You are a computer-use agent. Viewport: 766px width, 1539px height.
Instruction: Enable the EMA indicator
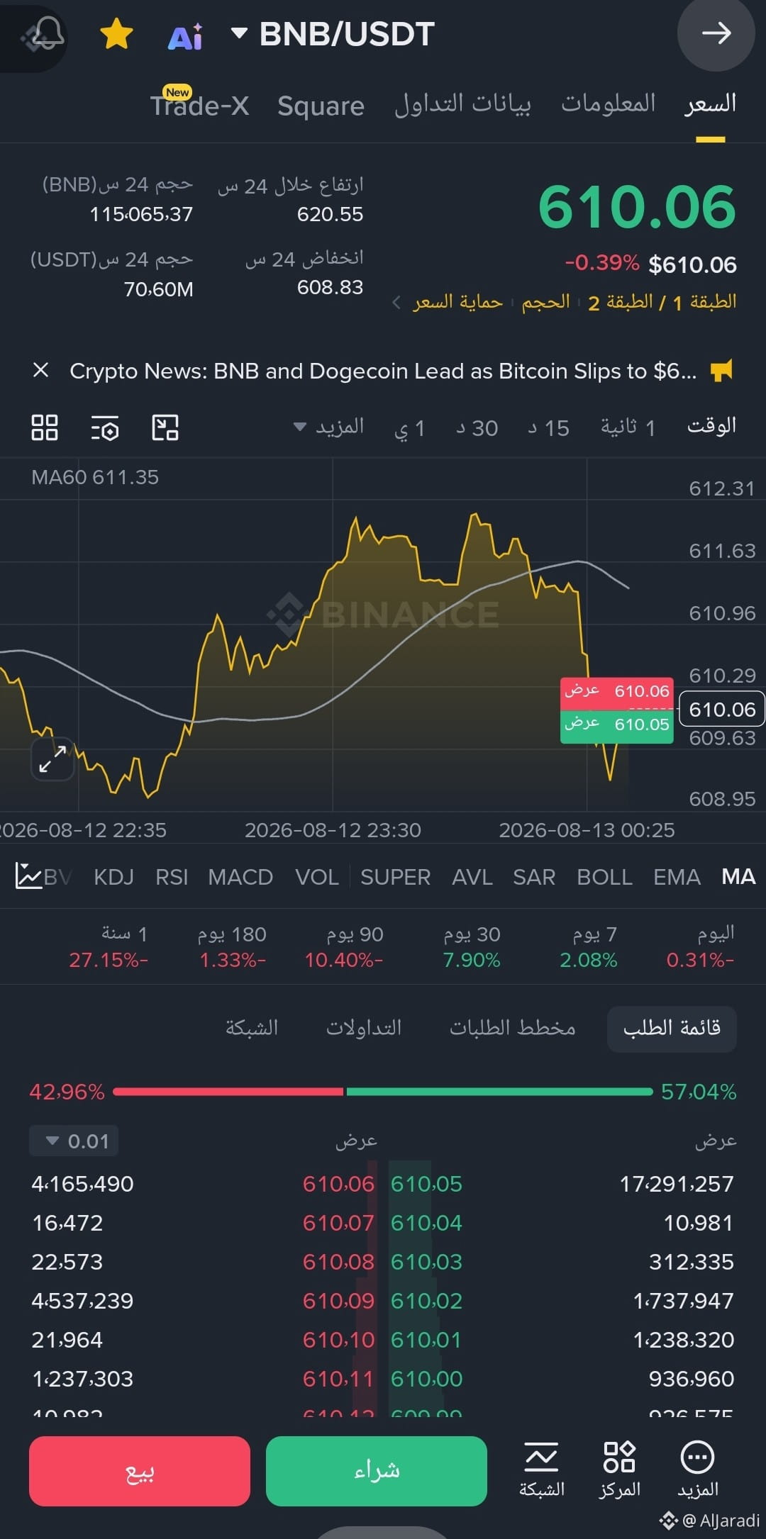[x=677, y=877]
